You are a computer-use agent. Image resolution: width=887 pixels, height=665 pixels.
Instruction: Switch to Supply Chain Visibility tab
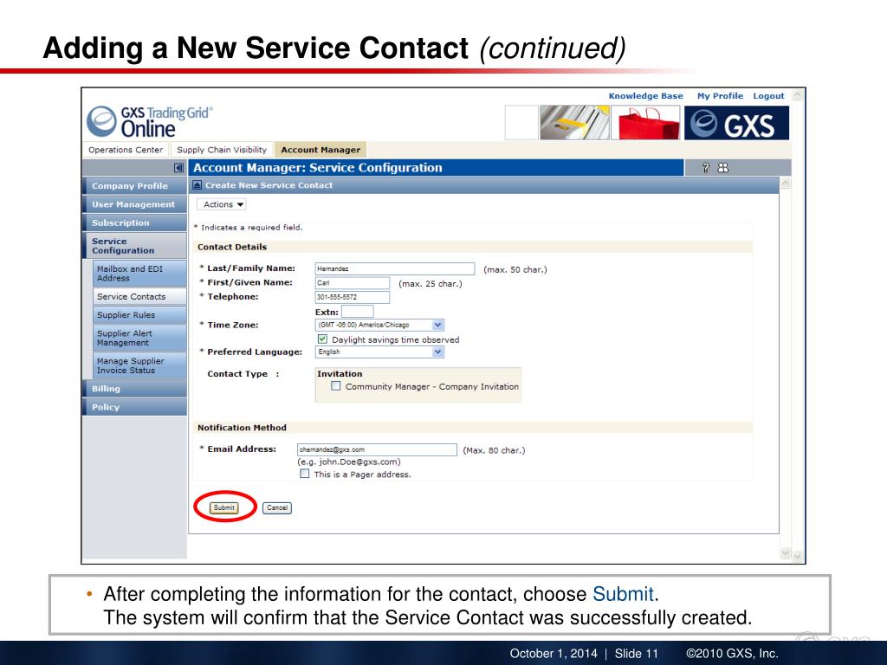222,150
